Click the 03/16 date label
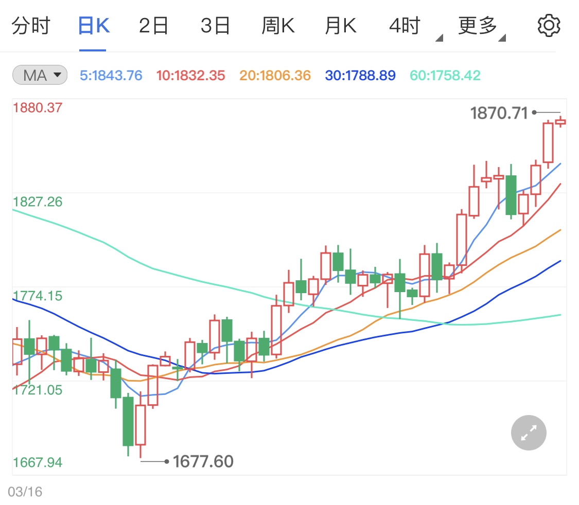 click(25, 492)
